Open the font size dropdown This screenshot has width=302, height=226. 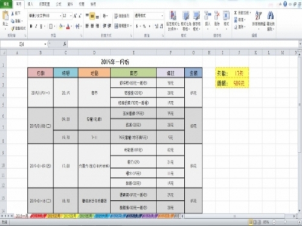pyautogui.click(x=71, y=16)
